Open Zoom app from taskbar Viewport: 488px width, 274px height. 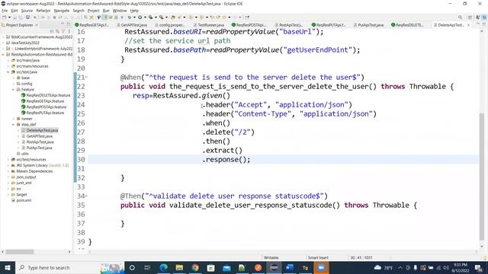click(x=321, y=267)
